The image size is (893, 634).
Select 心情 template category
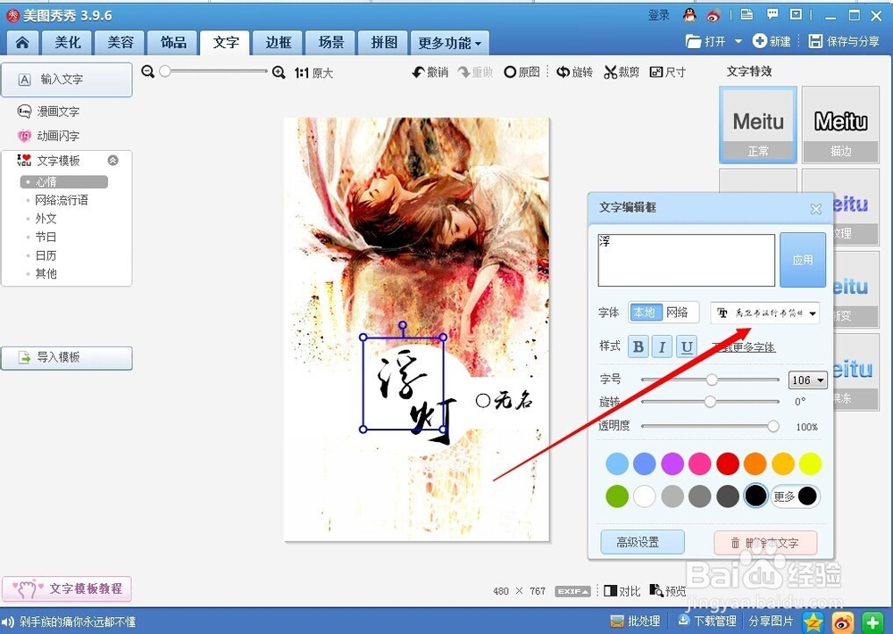[x=63, y=181]
